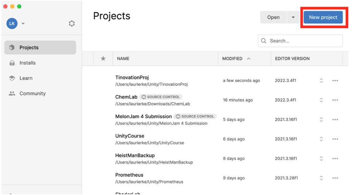Maximize the window with green button
The image size is (354, 195).
20,6
